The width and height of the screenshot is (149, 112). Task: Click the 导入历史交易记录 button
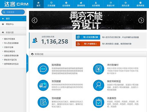[88, 37]
